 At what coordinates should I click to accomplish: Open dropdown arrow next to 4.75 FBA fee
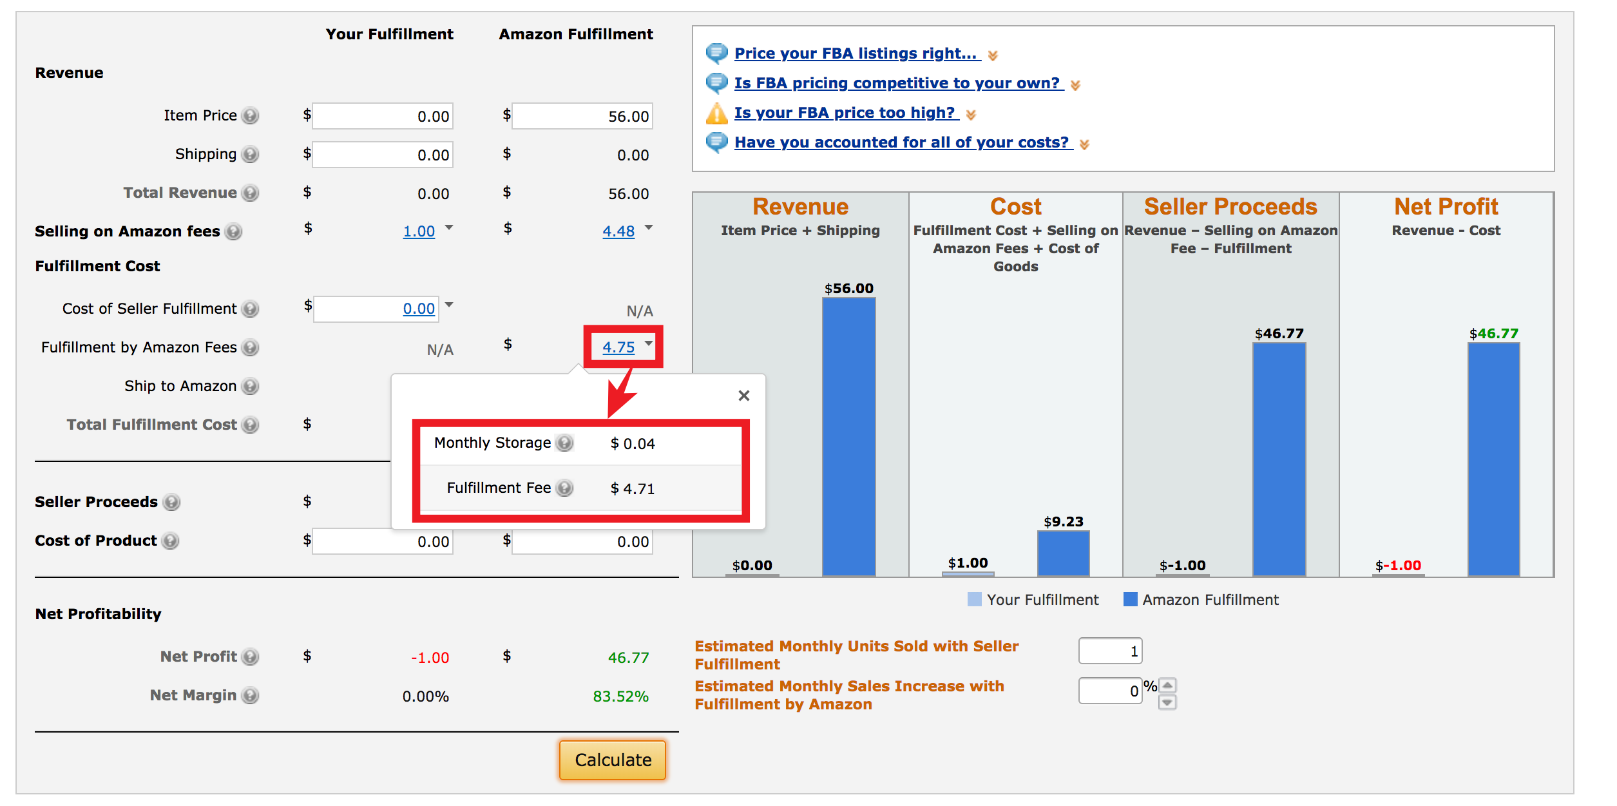(649, 343)
